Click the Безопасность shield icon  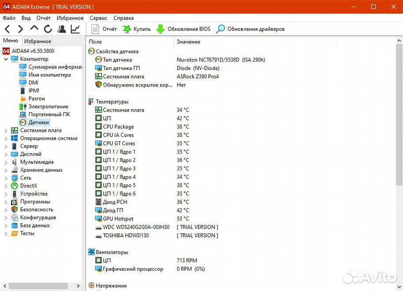click(15, 210)
